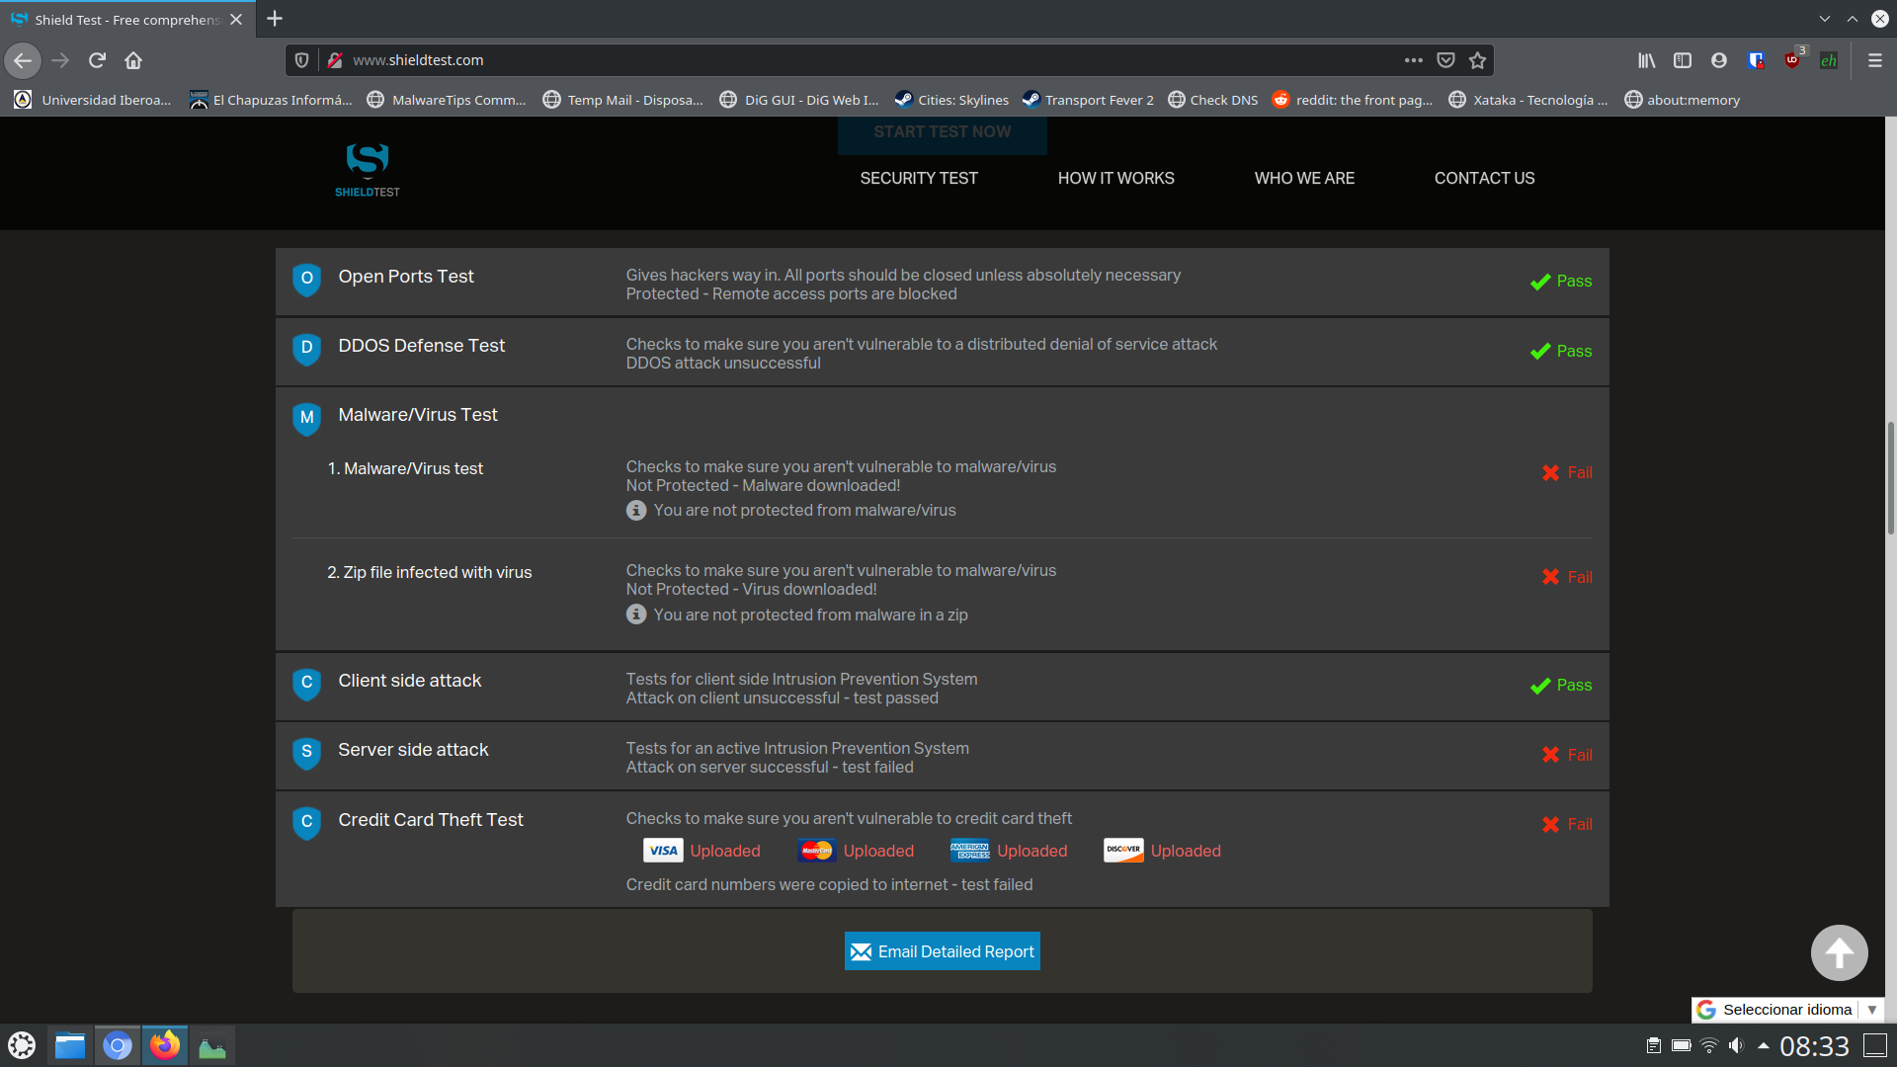
Task: Click the ShieldTest logo
Action: pos(368,170)
